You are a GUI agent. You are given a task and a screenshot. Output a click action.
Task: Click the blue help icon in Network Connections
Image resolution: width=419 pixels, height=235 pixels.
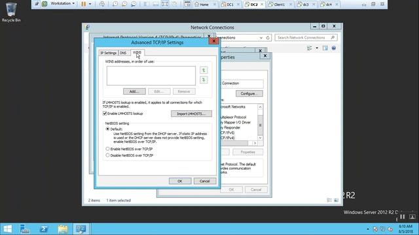click(x=334, y=48)
